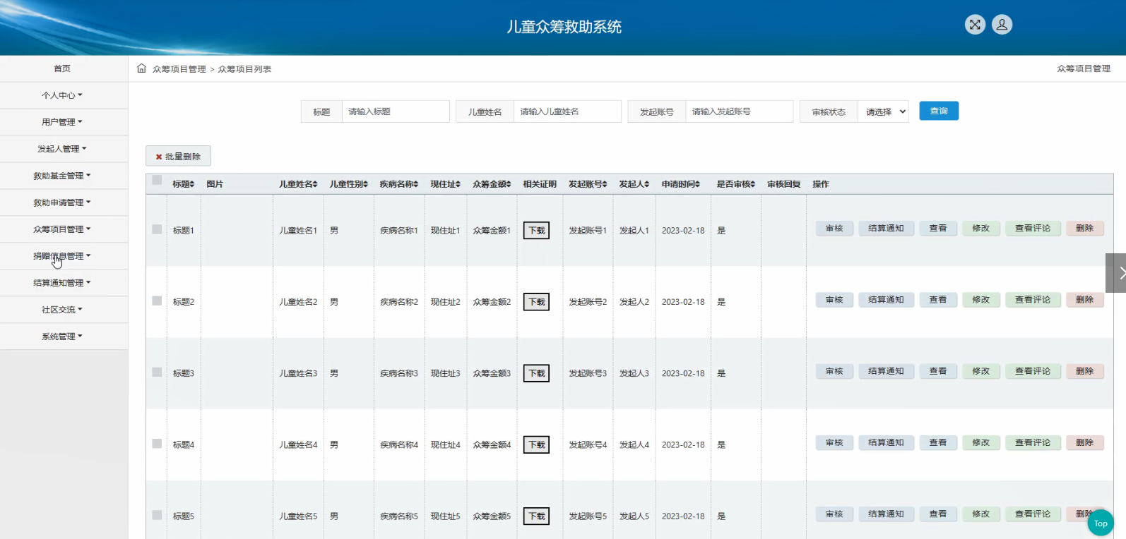Viewport: 1126px width, 539px height.
Task: Click the 儿童姓名3 table cell
Action: (x=298, y=373)
